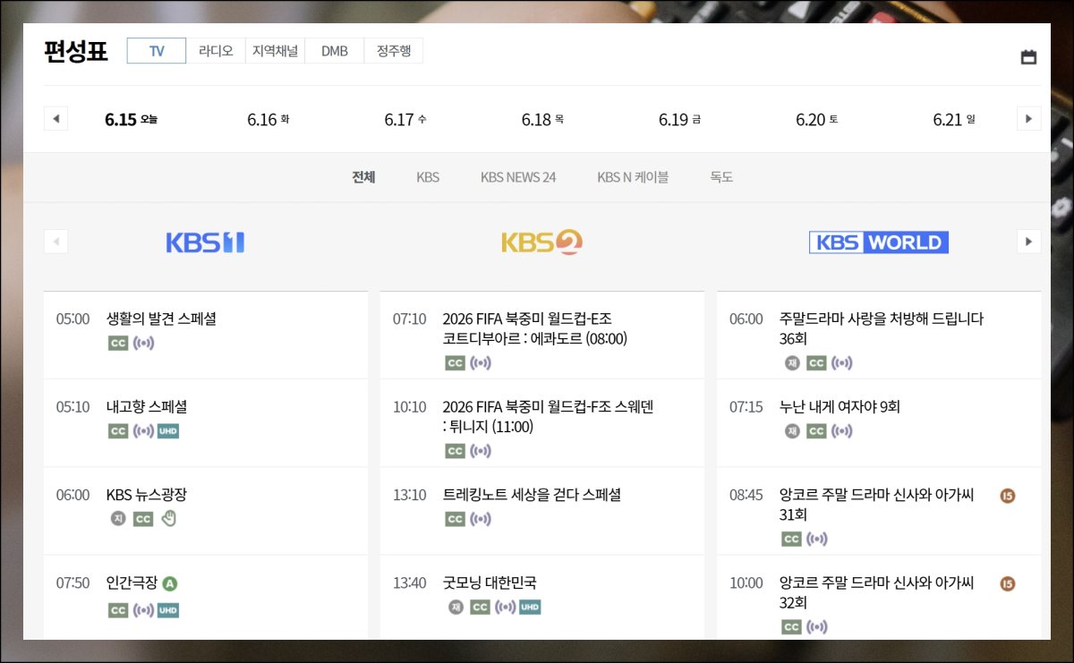
Task: Select date 6.15 오늘
Action: (132, 119)
